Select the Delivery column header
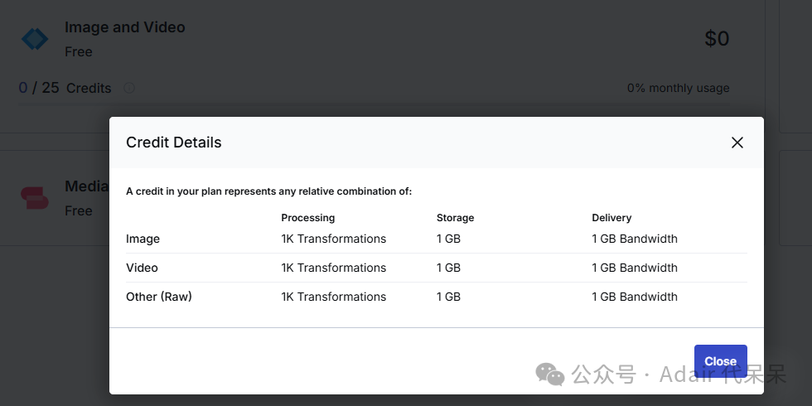The width and height of the screenshot is (812, 406). [x=611, y=218]
